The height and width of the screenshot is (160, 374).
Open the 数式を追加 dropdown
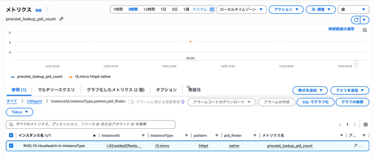310,90
